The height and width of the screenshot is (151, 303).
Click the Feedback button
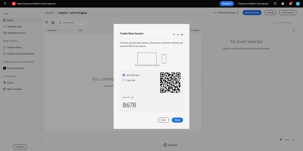227,4
